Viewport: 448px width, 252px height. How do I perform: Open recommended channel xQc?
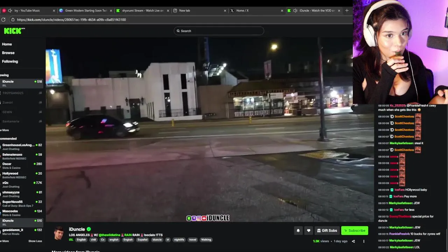(x=22, y=184)
